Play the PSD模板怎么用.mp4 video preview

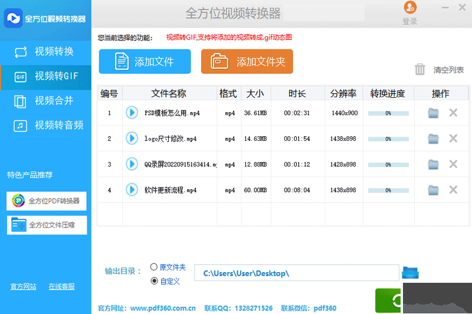click(132, 113)
